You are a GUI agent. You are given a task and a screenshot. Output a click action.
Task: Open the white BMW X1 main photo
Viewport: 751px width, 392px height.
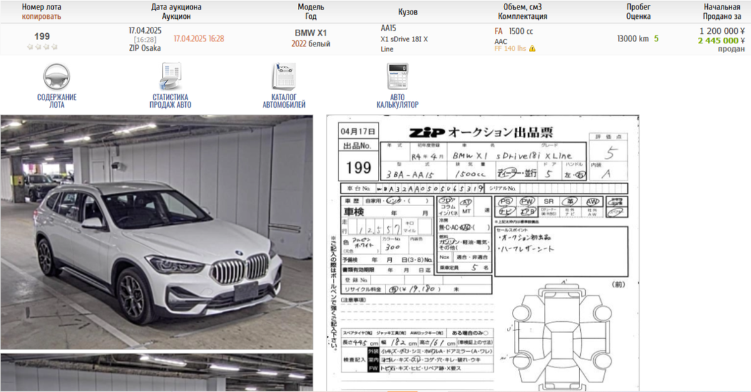[156, 232]
